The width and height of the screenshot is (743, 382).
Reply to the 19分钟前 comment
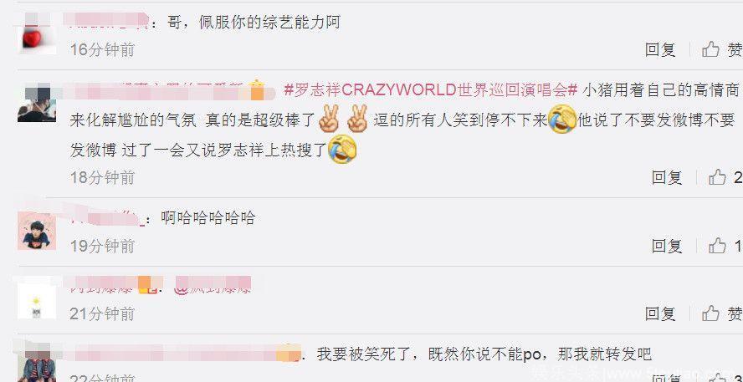[x=666, y=246]
